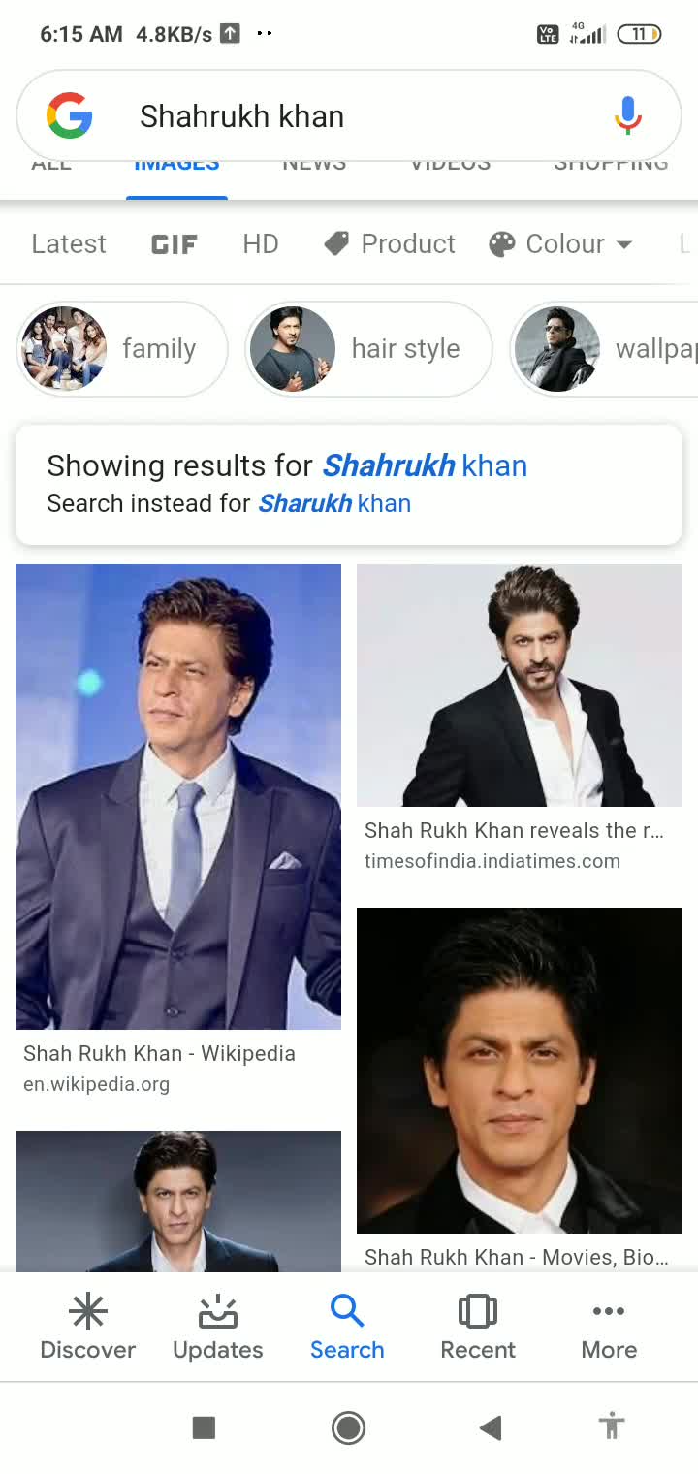
Task: Edit the Shahrukh khan search field
Action: (x=349, y=116)
